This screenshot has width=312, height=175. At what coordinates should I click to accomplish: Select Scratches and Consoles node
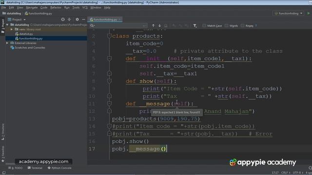tap(28, 48)
